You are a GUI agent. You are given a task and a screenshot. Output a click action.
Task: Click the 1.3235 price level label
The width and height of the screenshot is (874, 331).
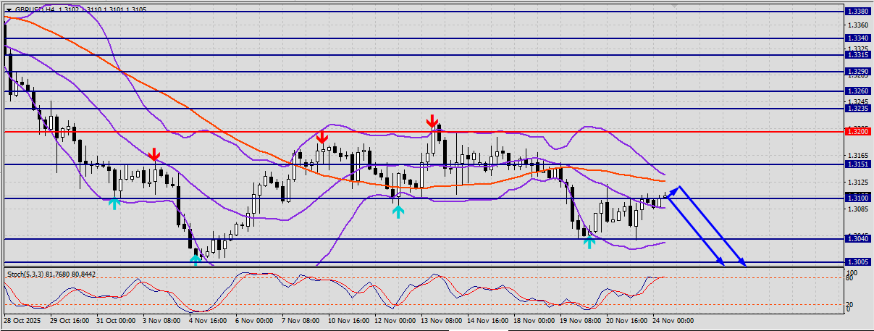tap(857, 108)
